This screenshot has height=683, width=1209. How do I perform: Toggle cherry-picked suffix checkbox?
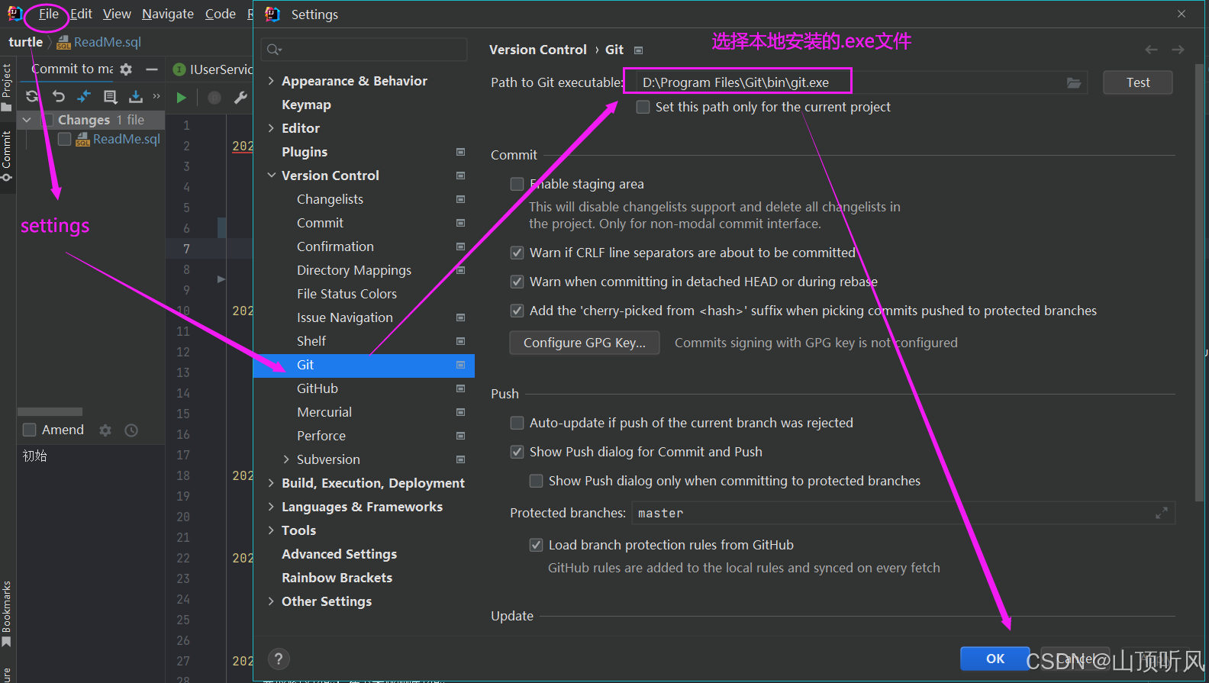point(517,311)
